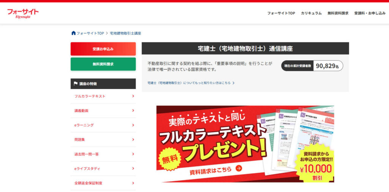Open the 全額返金保証制度 sidebar item
The image size is (389, 192).
pos(103,183)
